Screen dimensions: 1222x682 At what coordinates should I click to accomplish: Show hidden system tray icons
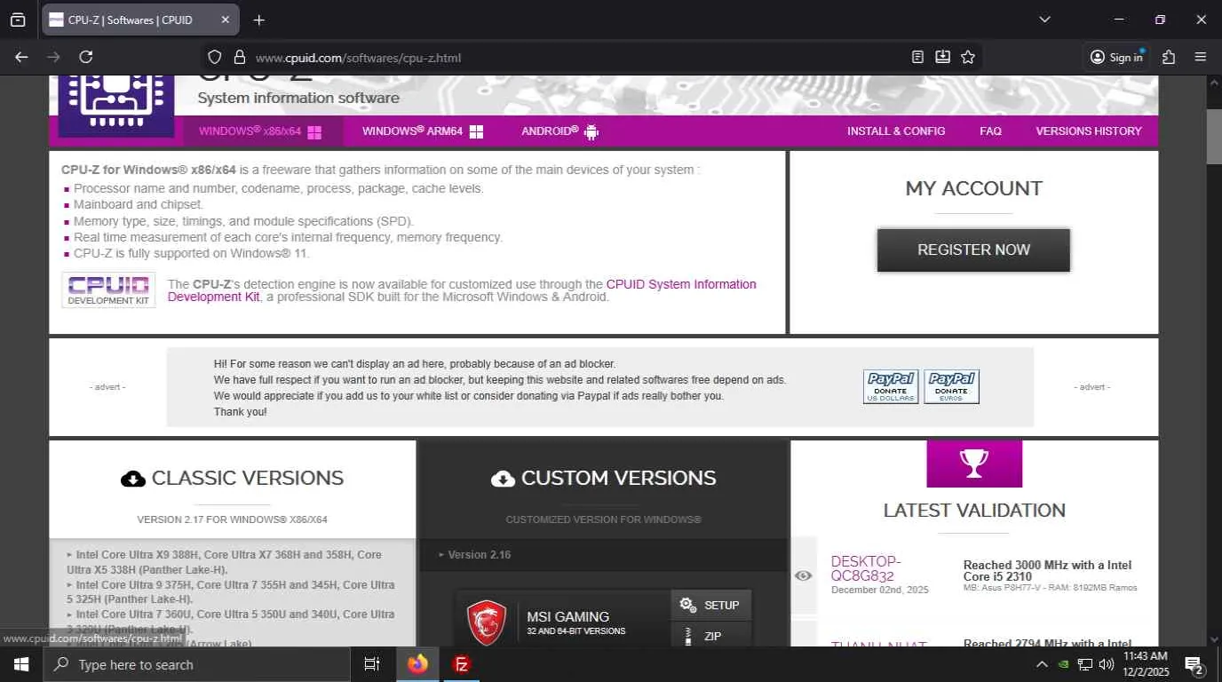1042,664
